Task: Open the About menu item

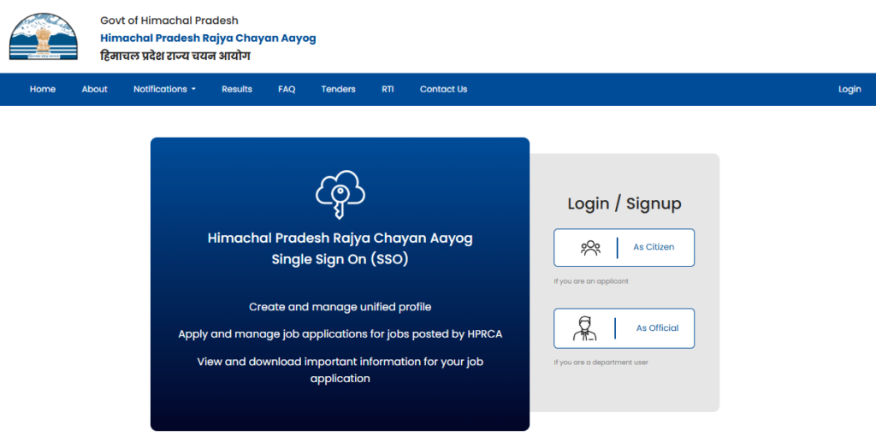Action: click(x=94, y=89)
